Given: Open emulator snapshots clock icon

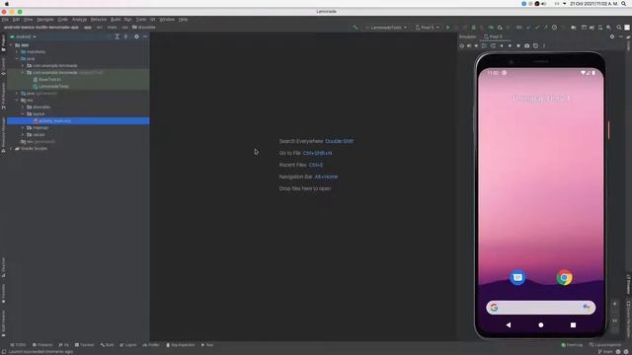Looking at the screenshot, I should pyautogui.click(x=535, y=46).
